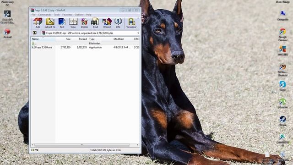The width and height of the screenshot is (293, 165).
Task: Open the Options menu
Action: click(79, 15)
